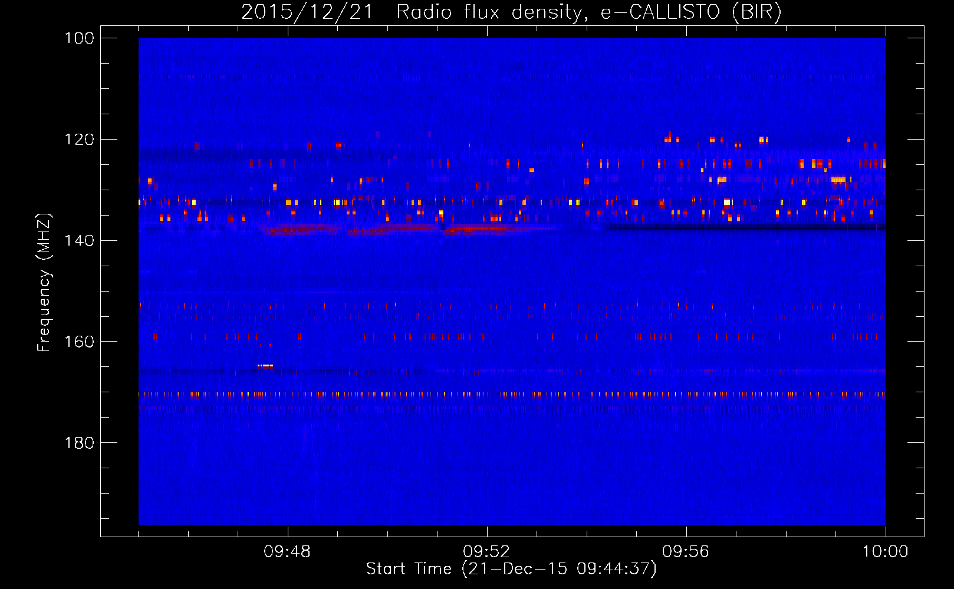954x589 pixels.
Task: Click the 09:56 time tick label
Action: tap(686, 552)
